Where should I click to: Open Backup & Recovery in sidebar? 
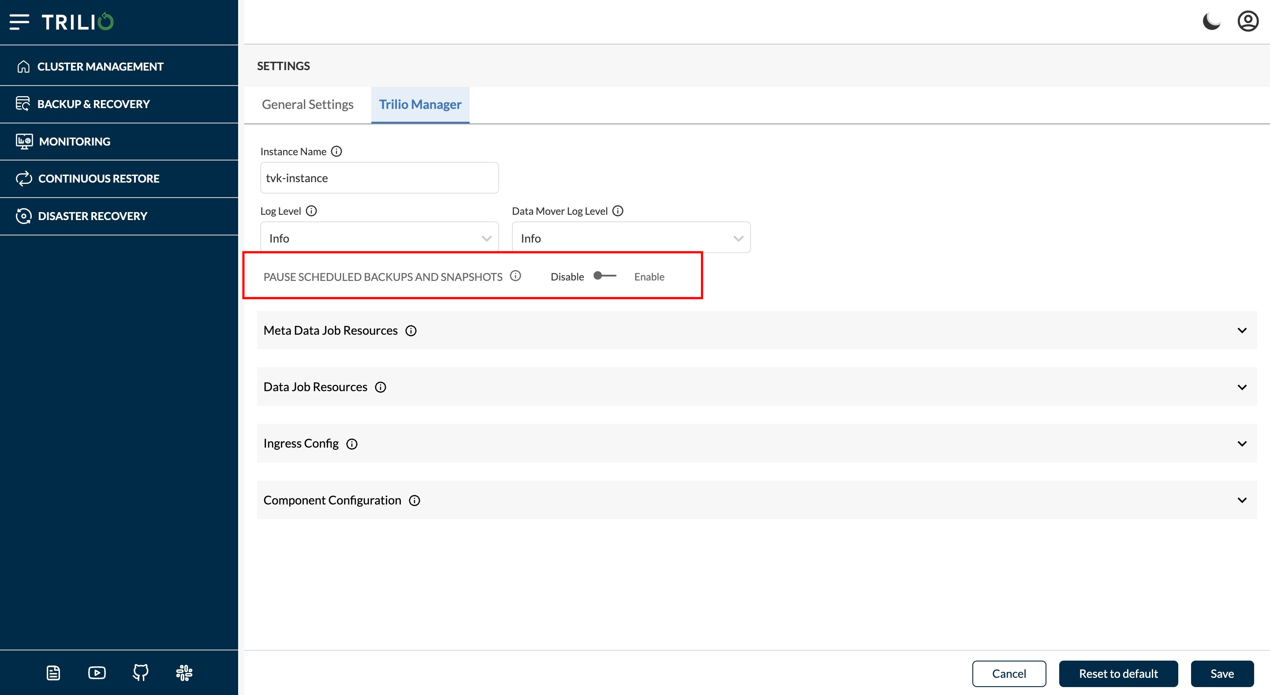coord(93,104)
